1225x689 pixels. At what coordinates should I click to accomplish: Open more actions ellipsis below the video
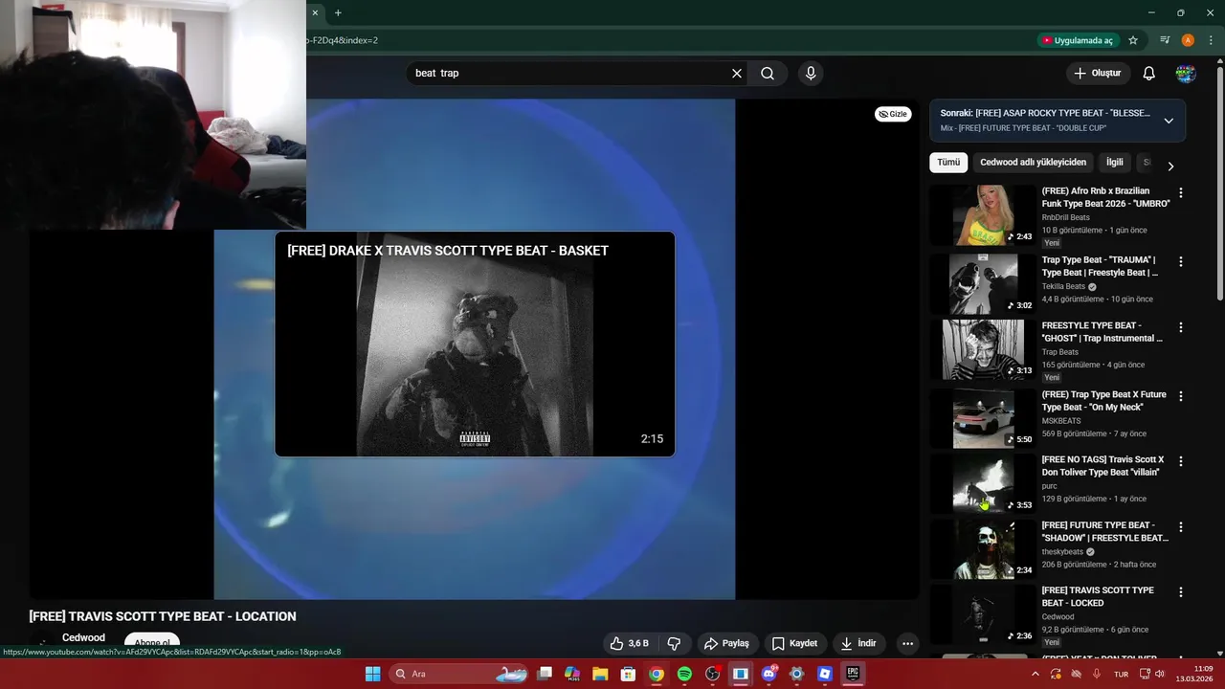tap(907, 643)
